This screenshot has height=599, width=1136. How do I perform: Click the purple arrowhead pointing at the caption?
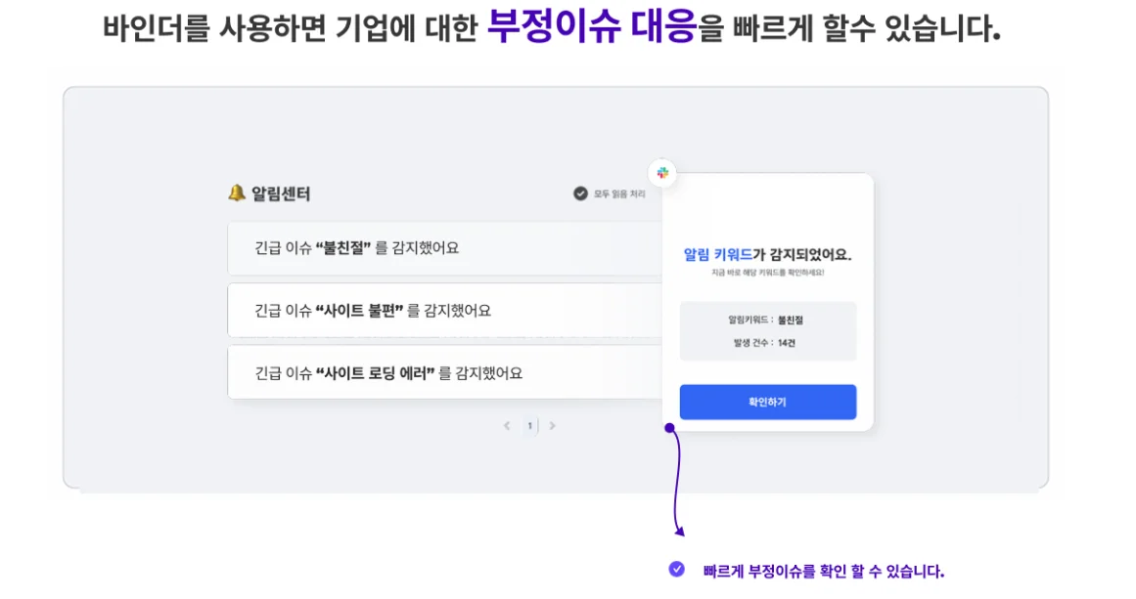(679, 532)
